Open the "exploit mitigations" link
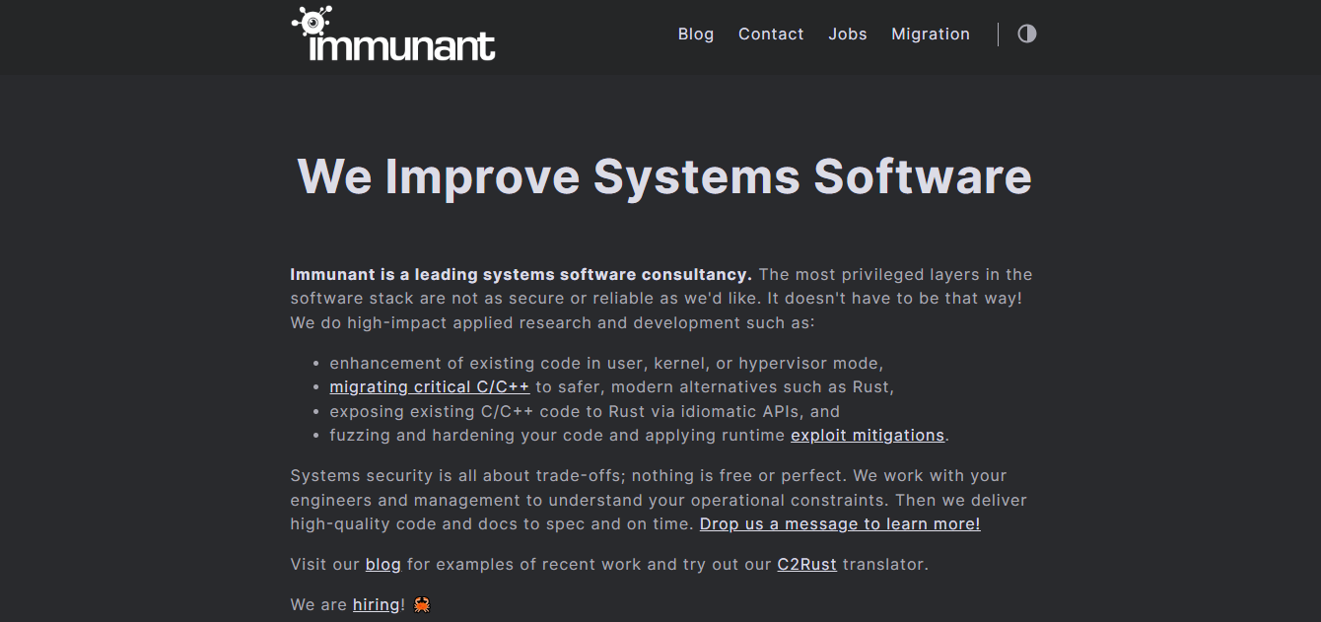The height and width of the screenshot is (622, 1321). [868, 436]
